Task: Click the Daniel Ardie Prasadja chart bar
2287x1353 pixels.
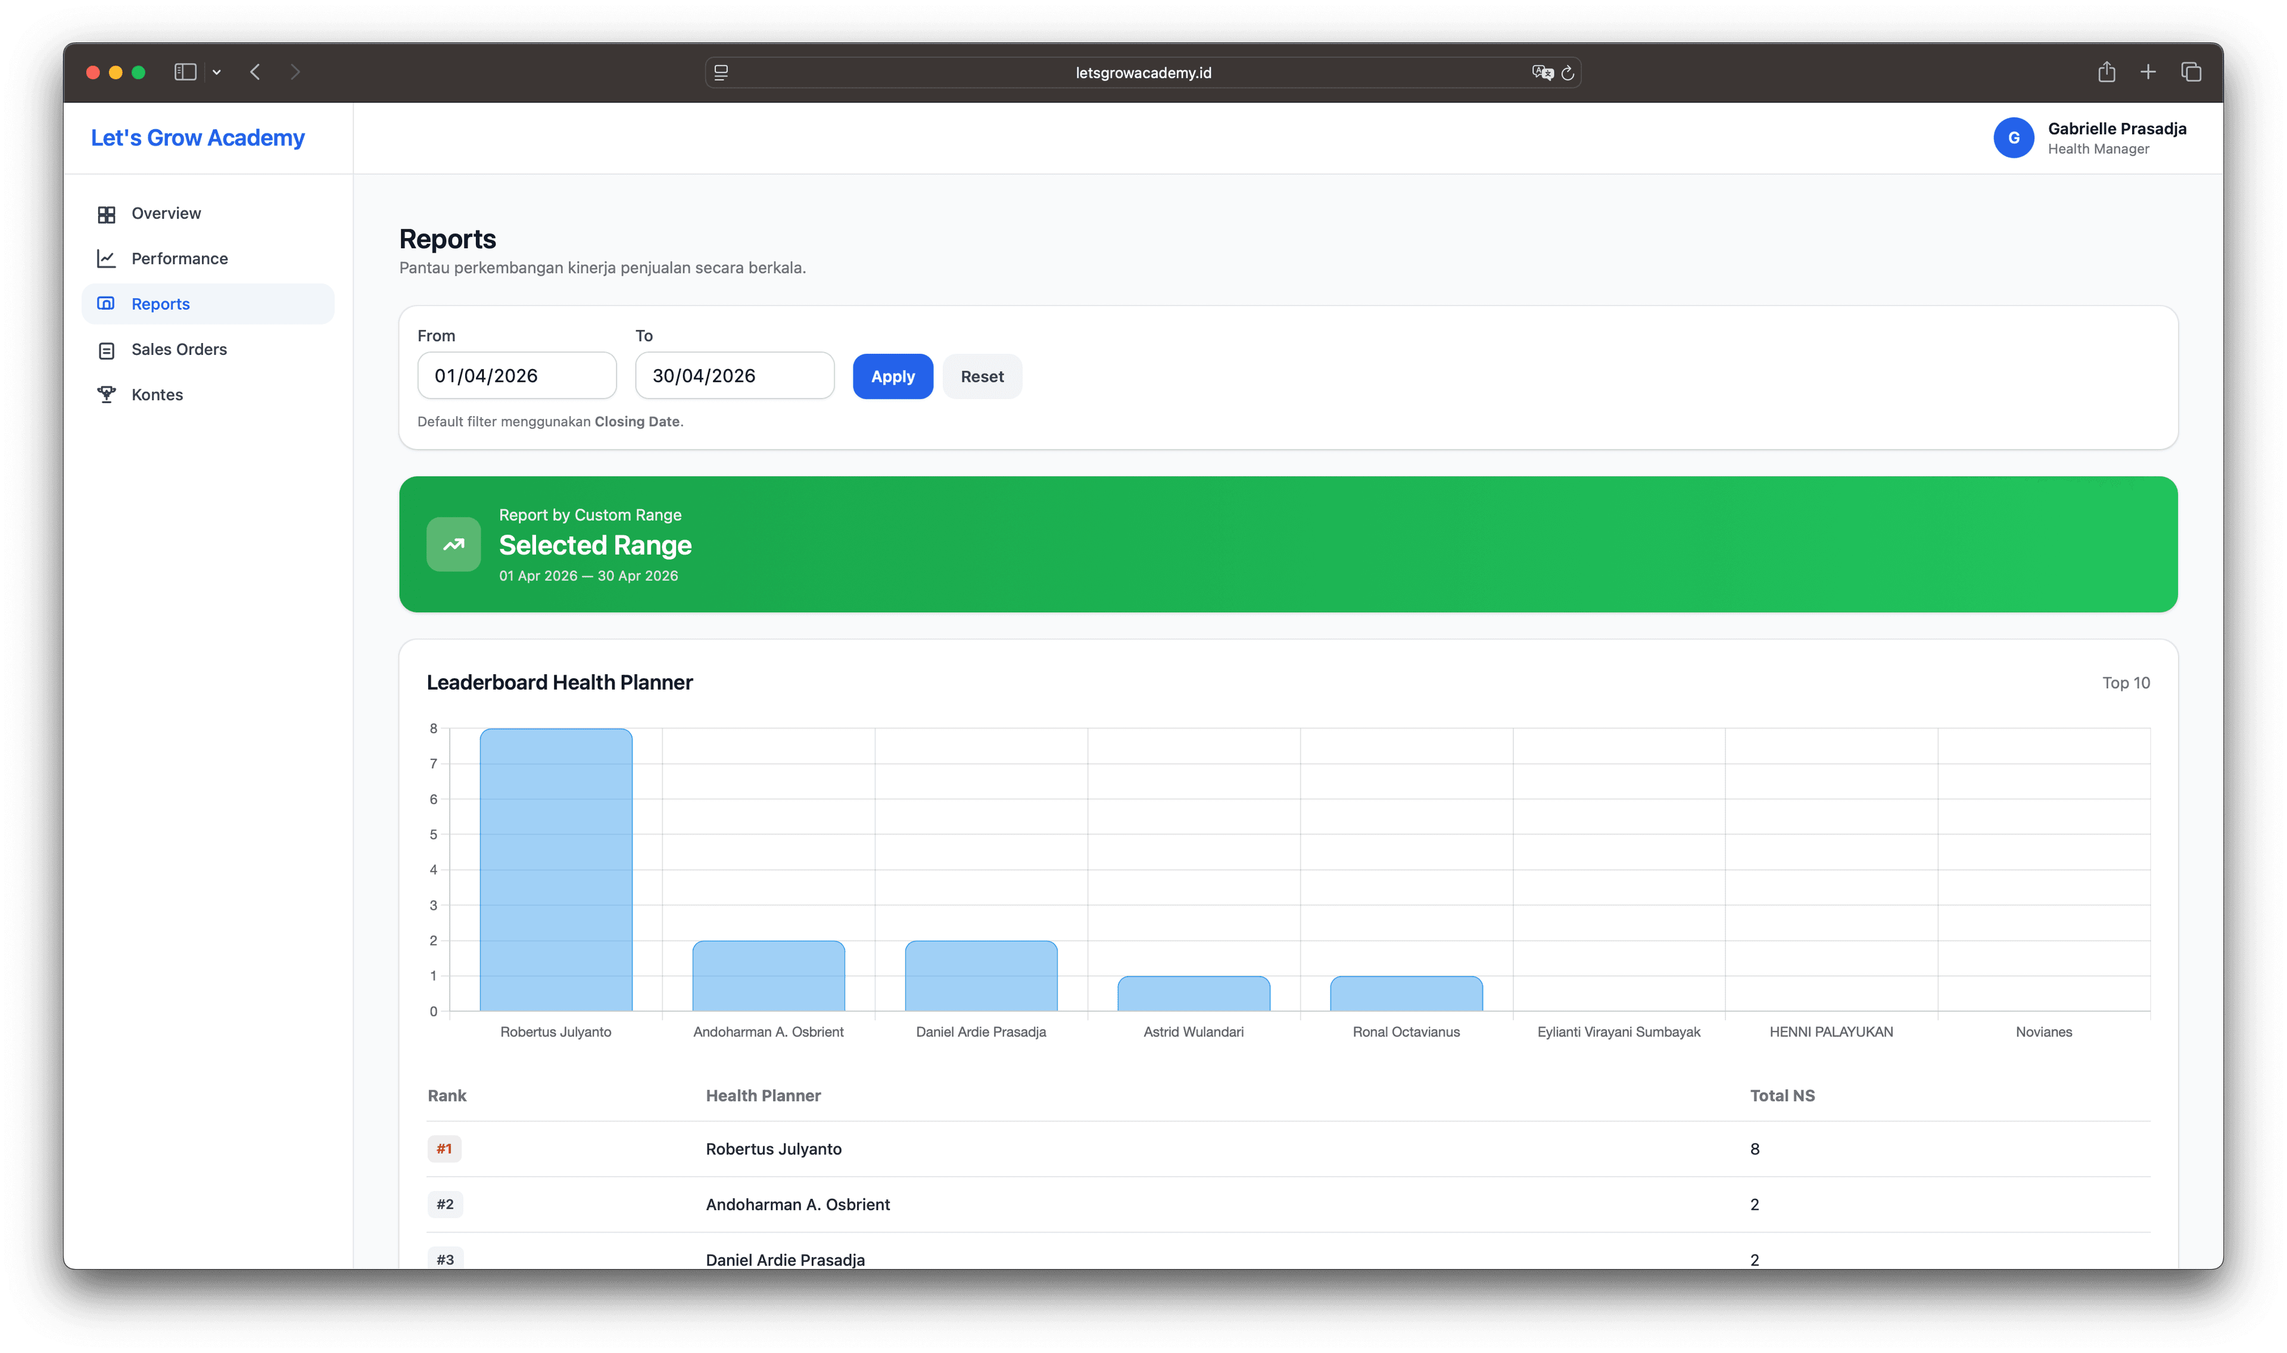Action: [x=981, y=975]
